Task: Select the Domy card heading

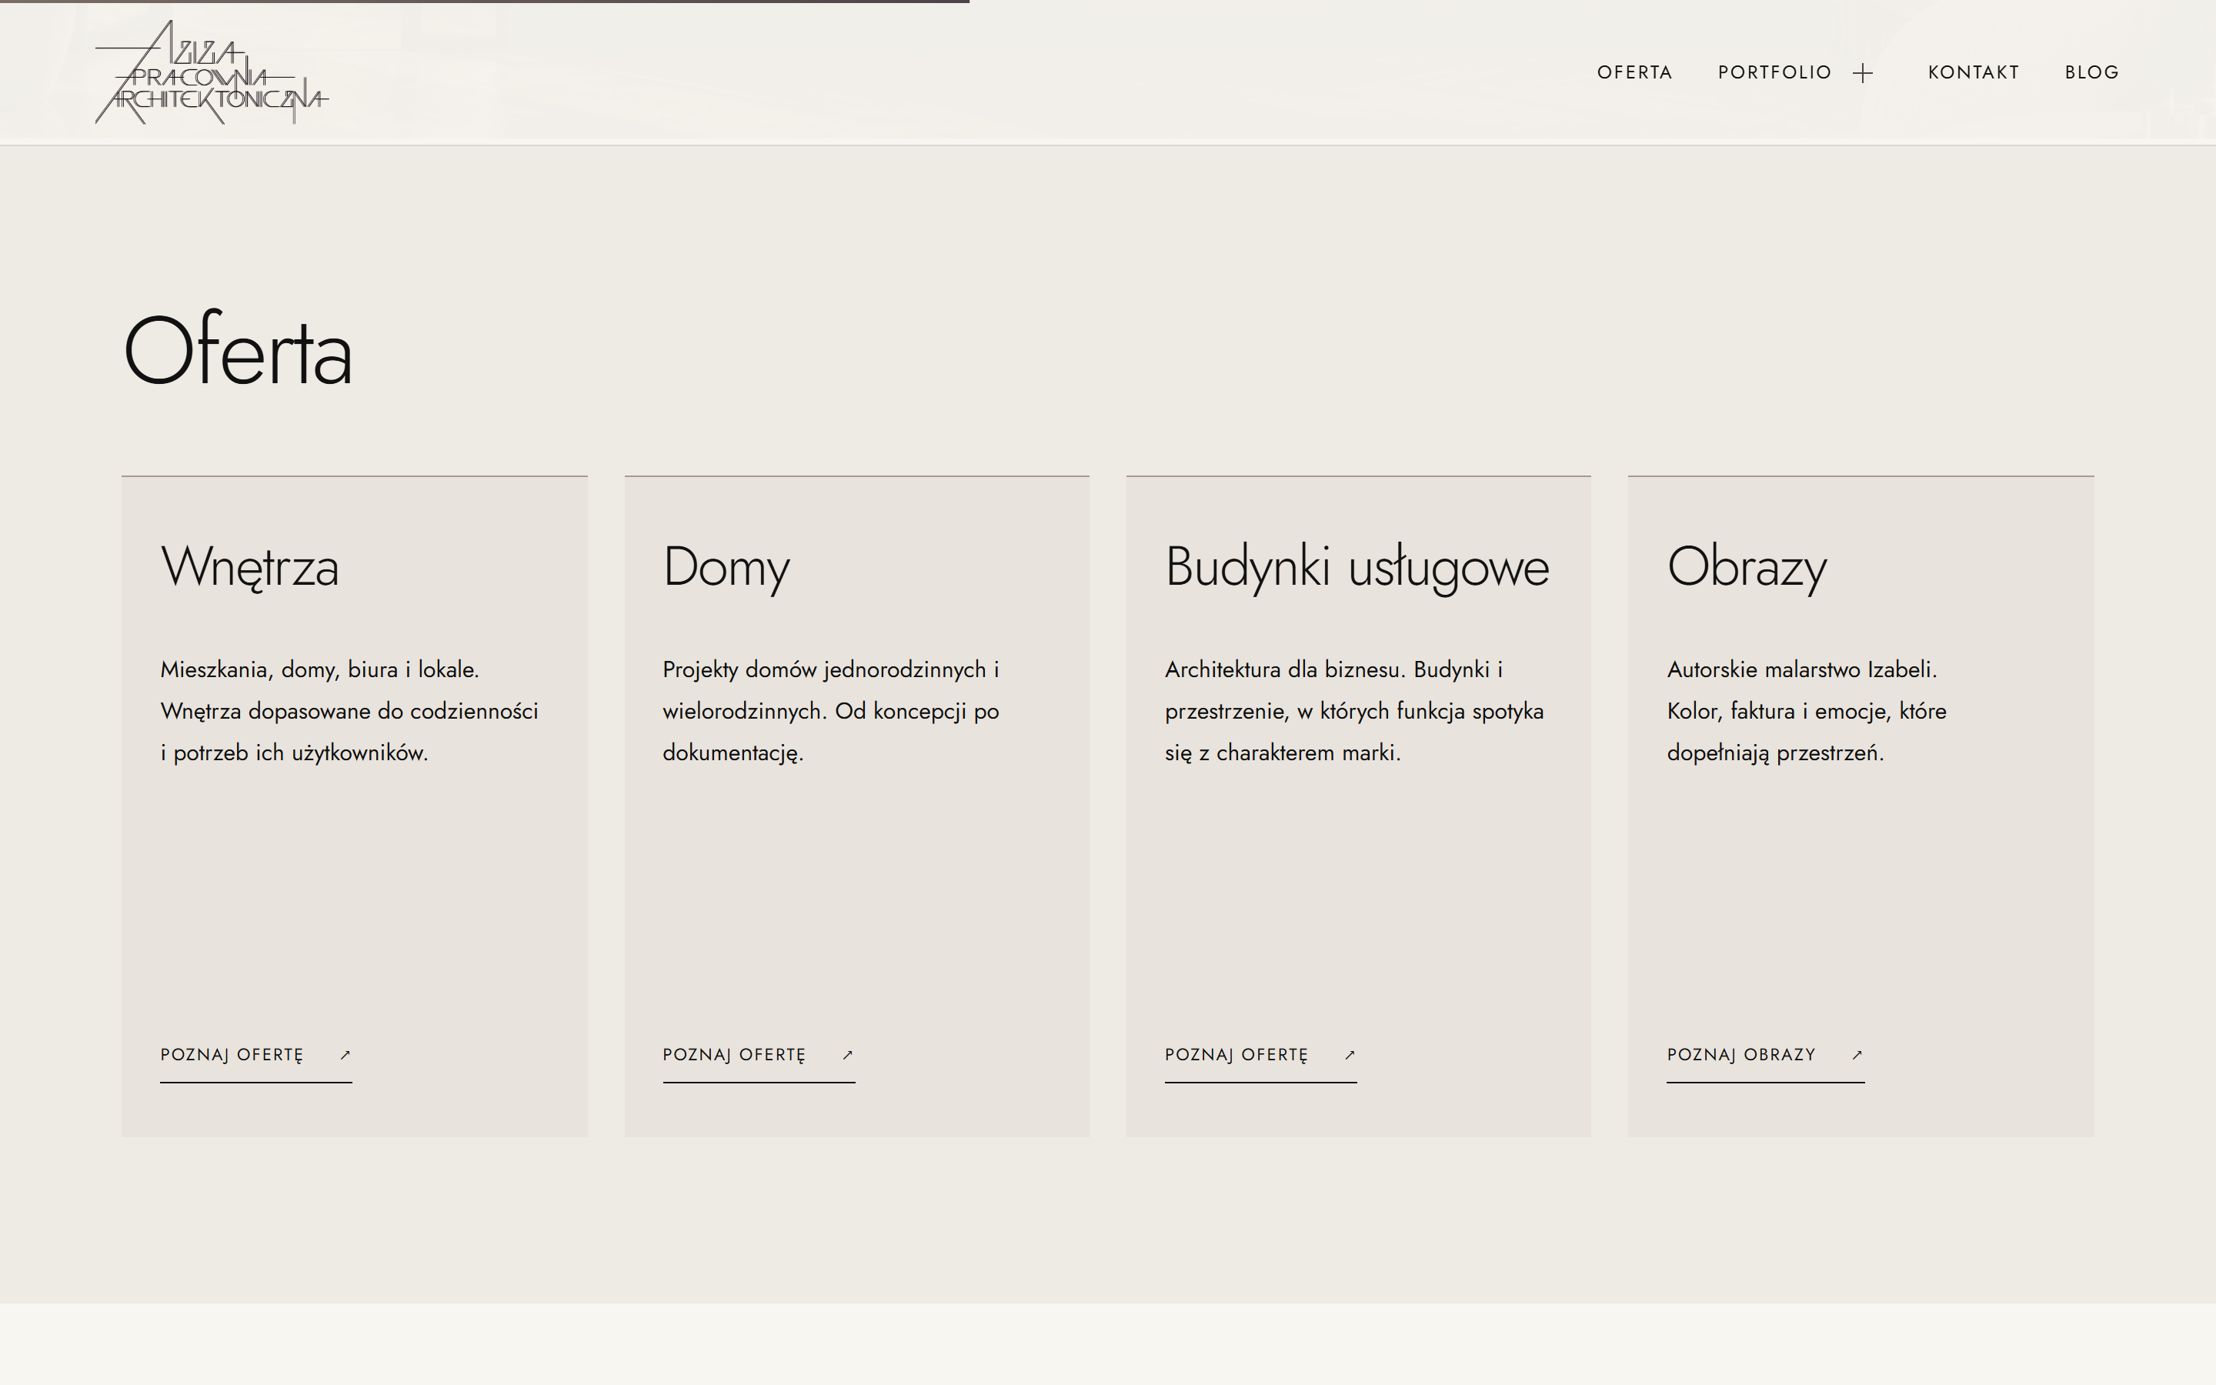Action: (x=726, y=567)
